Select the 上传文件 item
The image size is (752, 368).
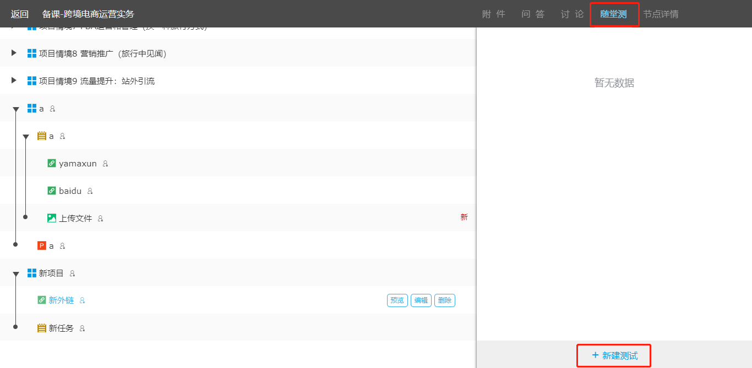(75, 218)
